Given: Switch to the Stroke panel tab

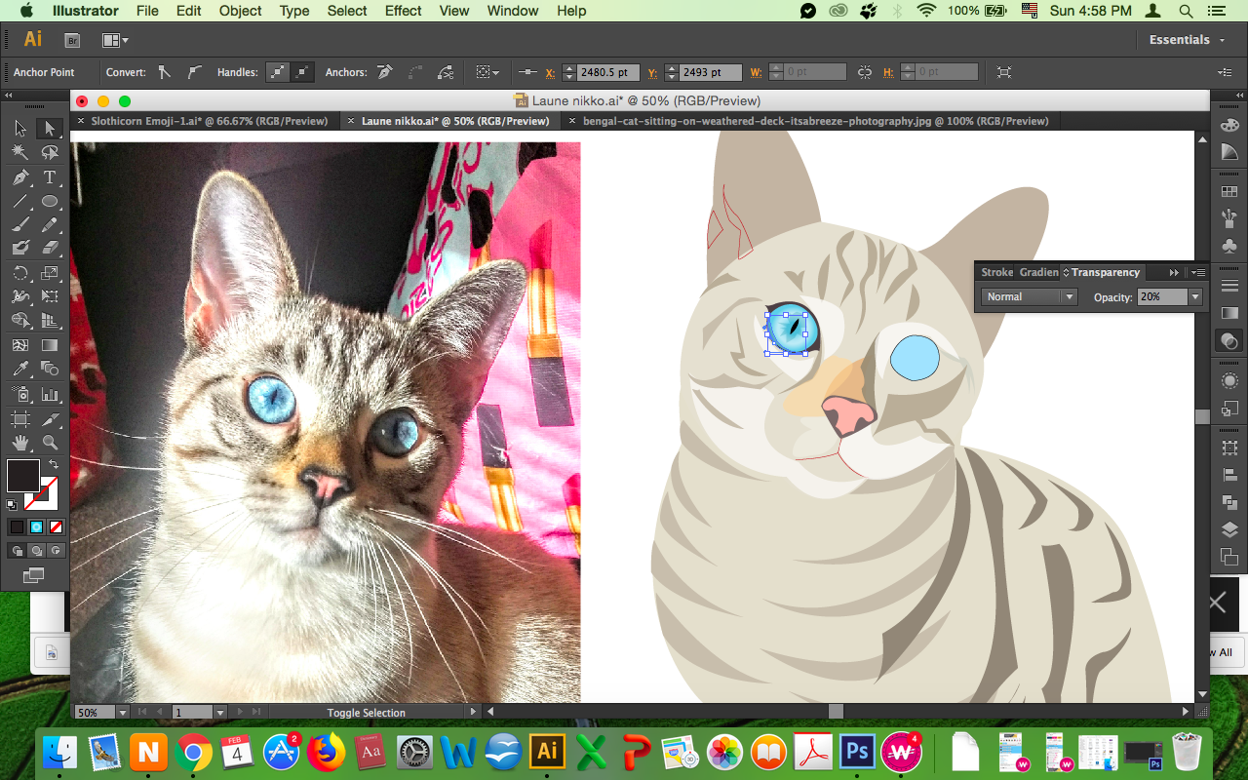Looking at the screenshot, I should (996, 273).
